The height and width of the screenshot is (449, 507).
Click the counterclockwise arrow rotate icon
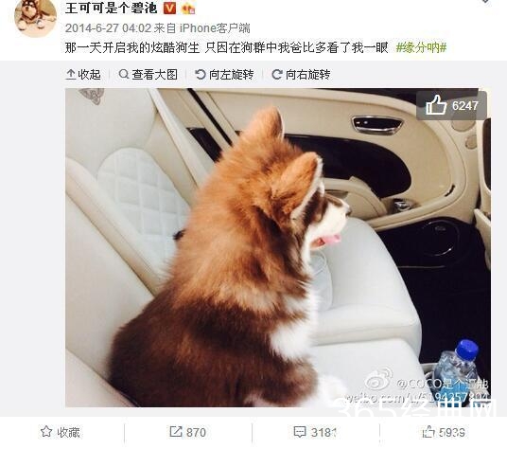pos(201,75)
